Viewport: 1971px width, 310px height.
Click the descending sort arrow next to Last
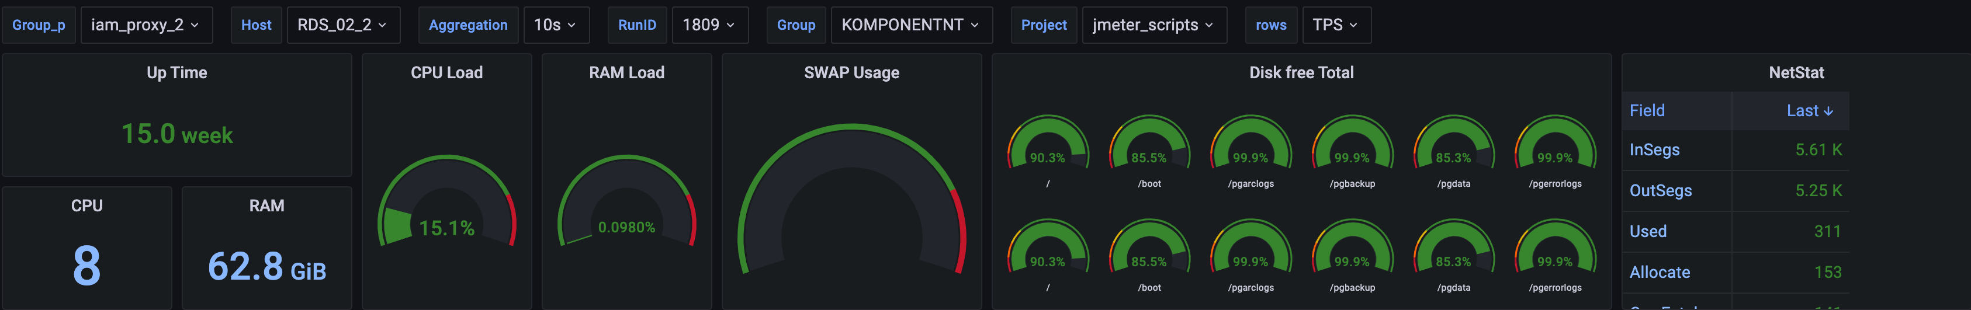tap(1828, 112)
